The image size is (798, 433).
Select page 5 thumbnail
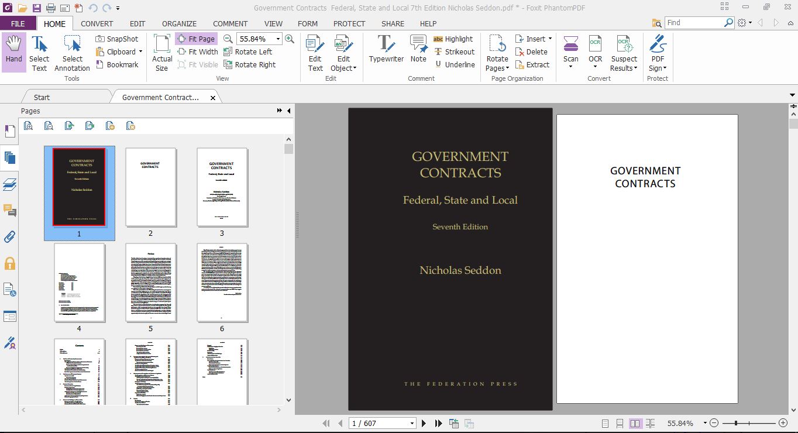pos(150,283)
